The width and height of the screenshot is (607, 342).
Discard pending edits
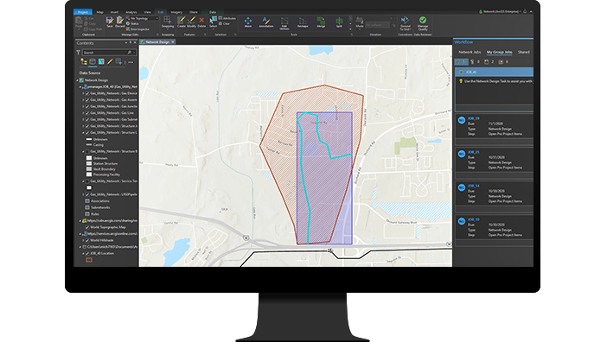120,22
